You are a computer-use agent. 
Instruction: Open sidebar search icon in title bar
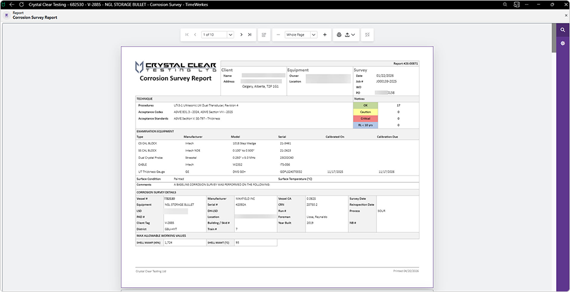[516, 4]
